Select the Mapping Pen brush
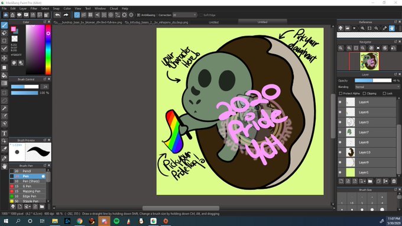The image size is (402, 226). [27, 191]
